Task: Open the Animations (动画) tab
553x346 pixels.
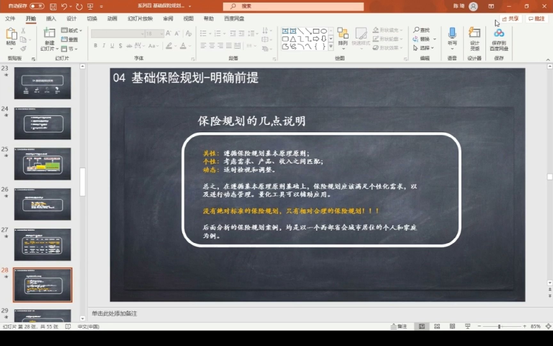Action: [112, 19]
